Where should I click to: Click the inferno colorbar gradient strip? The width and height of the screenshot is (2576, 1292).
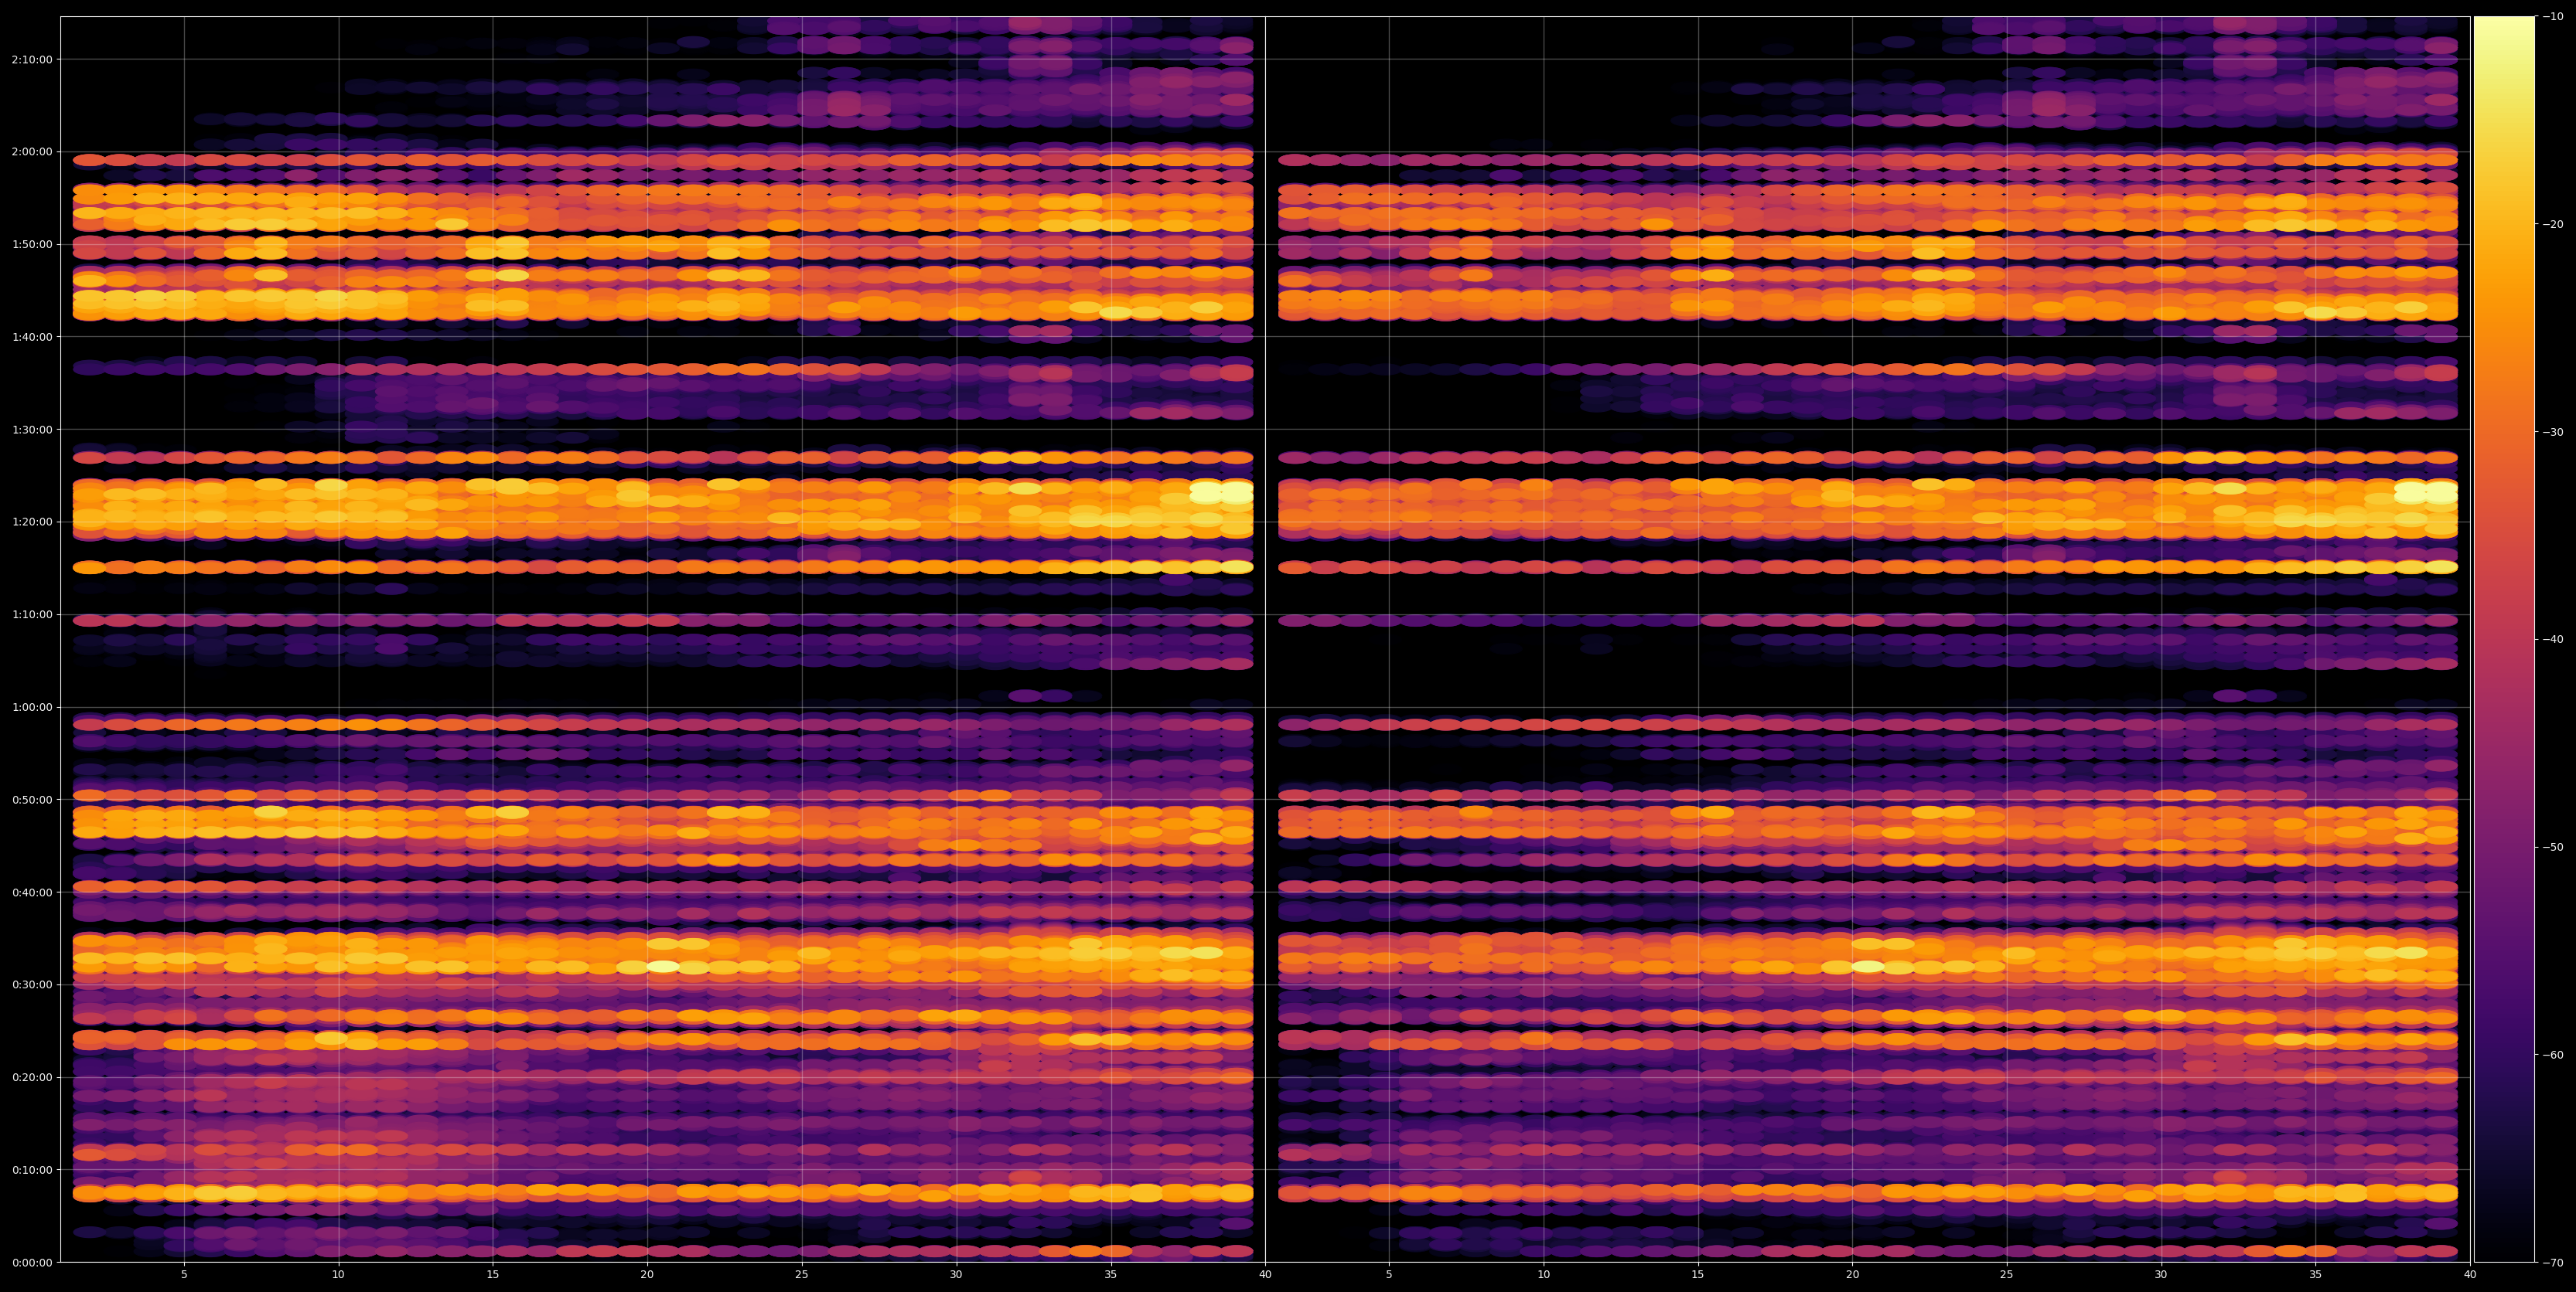(2504, 640)
